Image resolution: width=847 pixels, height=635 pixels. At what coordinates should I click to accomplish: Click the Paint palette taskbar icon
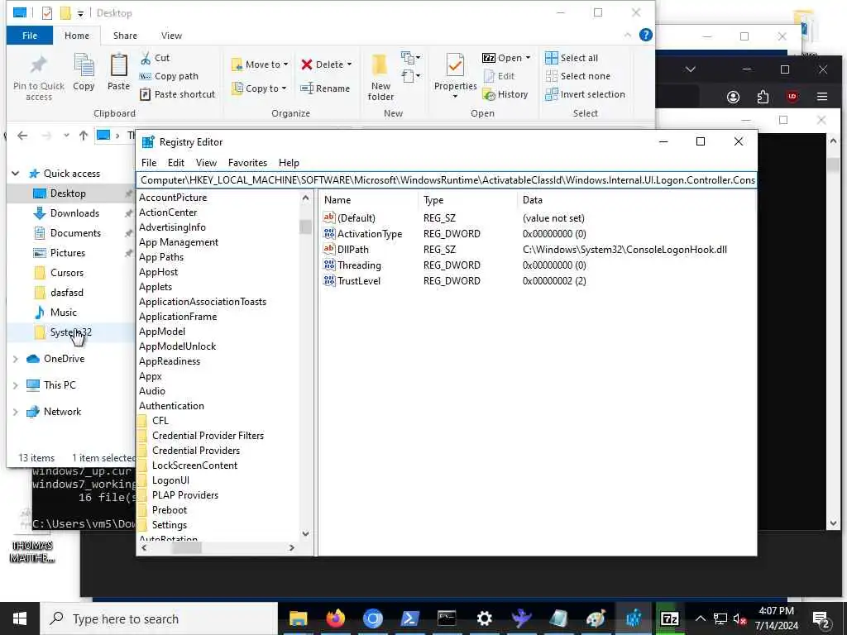596,618
